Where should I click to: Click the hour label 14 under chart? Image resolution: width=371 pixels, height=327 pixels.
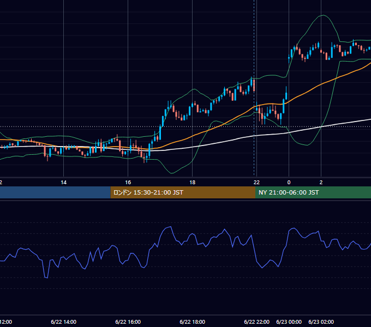point(63,183)
